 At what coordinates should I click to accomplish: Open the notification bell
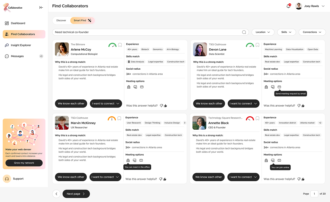pos(288,6)
